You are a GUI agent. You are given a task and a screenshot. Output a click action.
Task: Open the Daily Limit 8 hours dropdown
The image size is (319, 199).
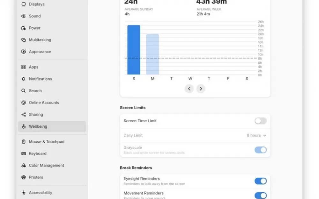(x=256, y=135)
